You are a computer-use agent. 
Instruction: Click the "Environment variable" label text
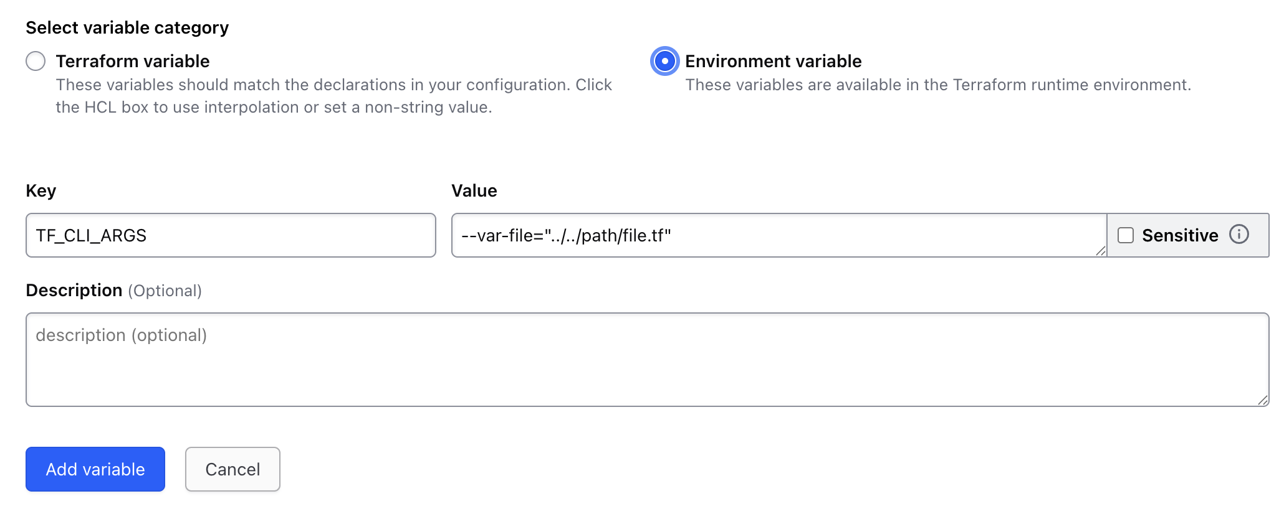773,61
